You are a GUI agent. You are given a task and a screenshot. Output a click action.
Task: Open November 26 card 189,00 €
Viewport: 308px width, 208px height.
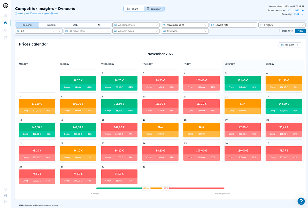click(x=243, y=153)
